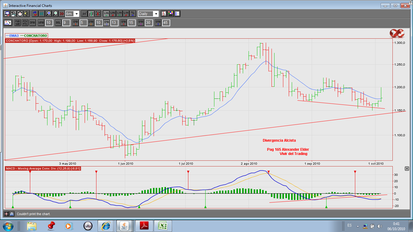Click the SMA 3 period field showing 45

click(166, 23)
